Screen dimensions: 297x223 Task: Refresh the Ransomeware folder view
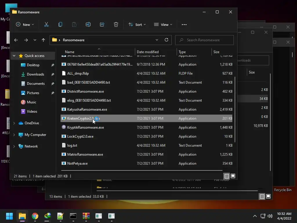pos(166,40)
